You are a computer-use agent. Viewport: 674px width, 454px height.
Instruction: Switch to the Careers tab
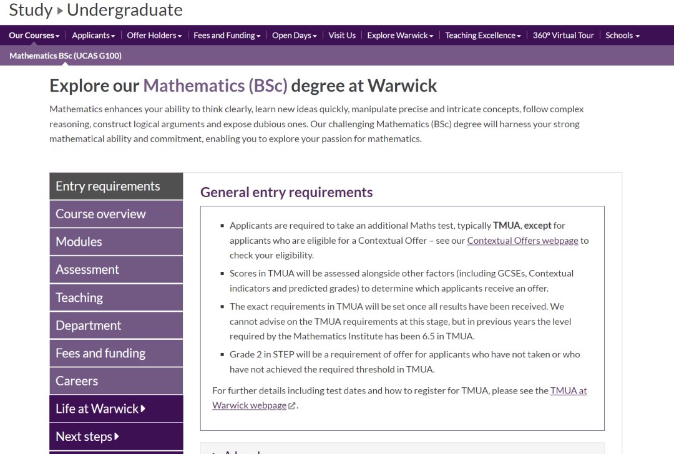tap(116, 381)
